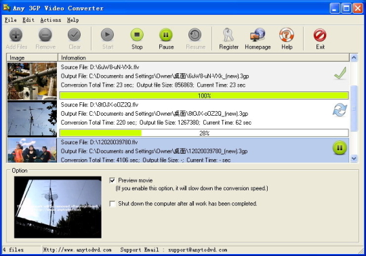
Task: Click the Clear toolbar icon
Action: coord(75,35)
